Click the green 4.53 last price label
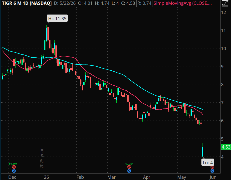 click(226, 147)
